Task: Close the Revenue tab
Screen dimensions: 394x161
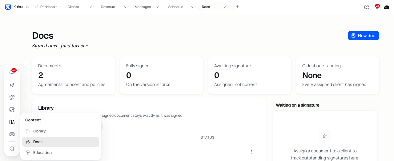Action: [125, 7]
